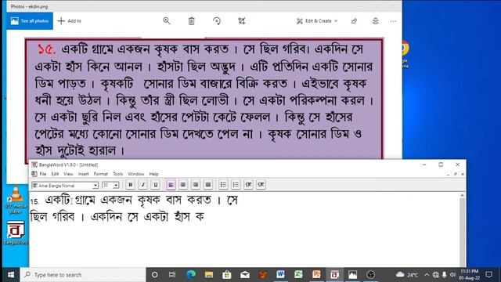This screenshot has width=501, height=282.
Task: Share the photo via share icon
Action: tap(354, 21)
